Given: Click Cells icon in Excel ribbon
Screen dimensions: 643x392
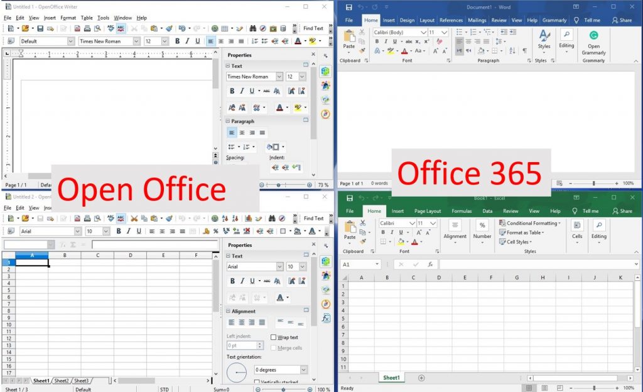Looking at the screenshot, I should pos(577,231).
